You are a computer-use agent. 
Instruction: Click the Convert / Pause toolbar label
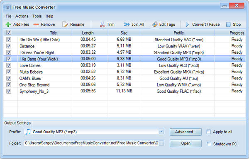click(x=206, y=25)
